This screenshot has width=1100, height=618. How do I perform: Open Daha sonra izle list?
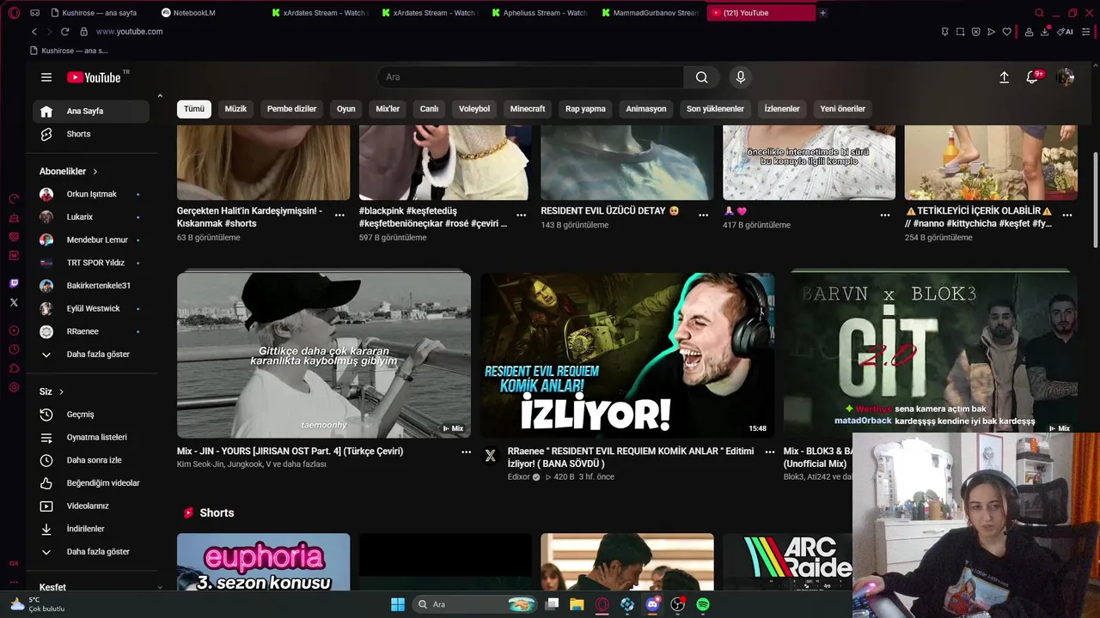(x=91, y=460)
